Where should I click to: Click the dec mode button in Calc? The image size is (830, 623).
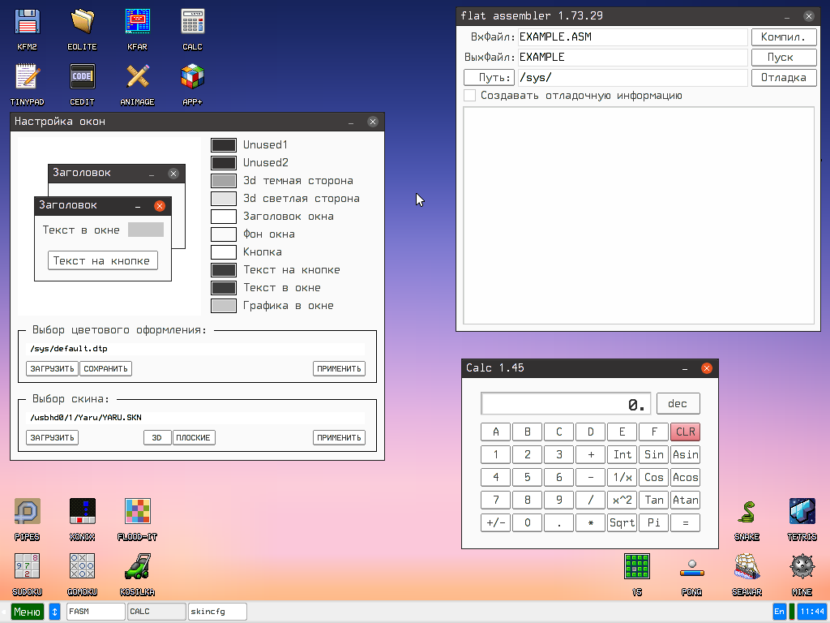(x=678, y=404)
